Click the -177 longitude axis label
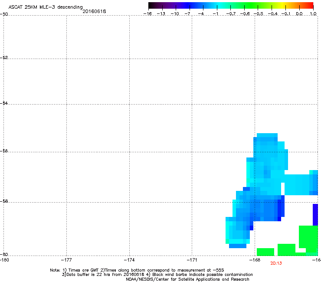Viewport: 321px width, 282px height. coord(66,260)
